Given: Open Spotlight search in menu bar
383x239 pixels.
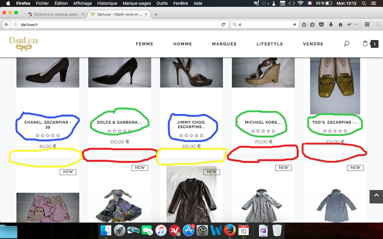Looking at the screenshot, I should point(364,3).
